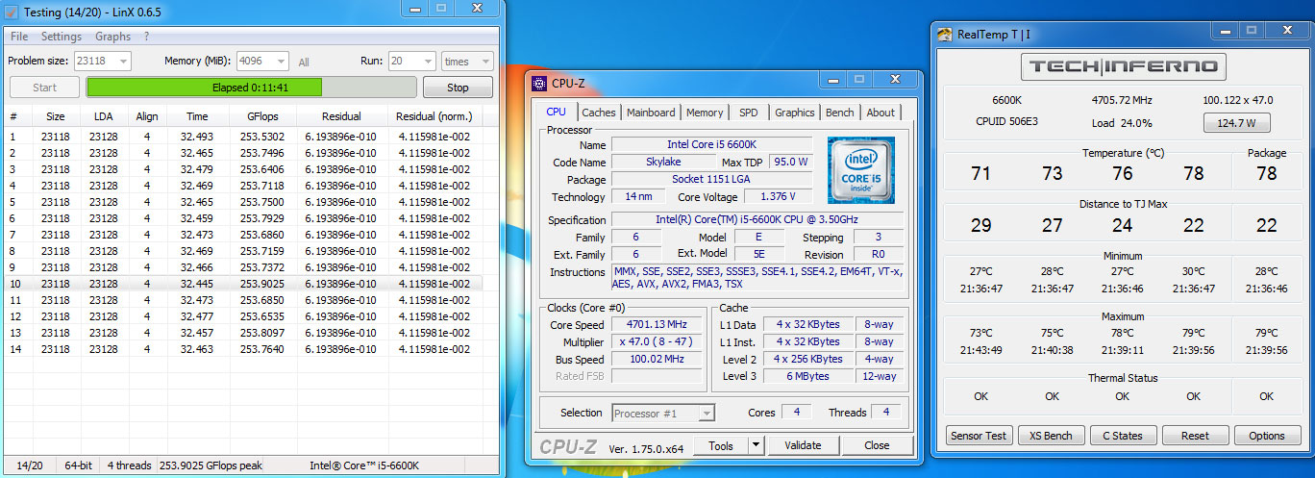Click the Name field Intel Core i5 6600K
Screen dimensions: 1315x478
point(712,144)
